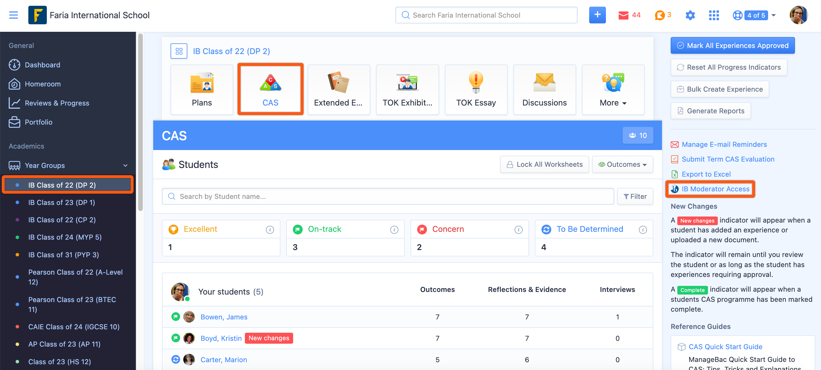The height and width of the screenshot is (370, 821).
Task: Click Reset All Progress Indicators
Action: [728, 67]
